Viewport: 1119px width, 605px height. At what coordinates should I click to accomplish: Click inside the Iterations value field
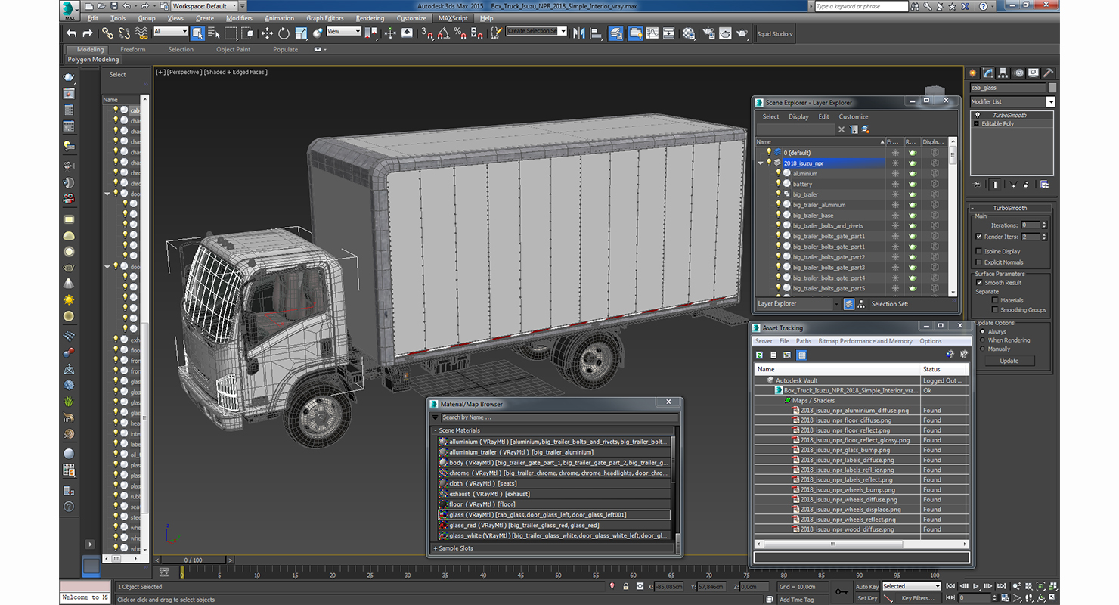(1031, 225)
